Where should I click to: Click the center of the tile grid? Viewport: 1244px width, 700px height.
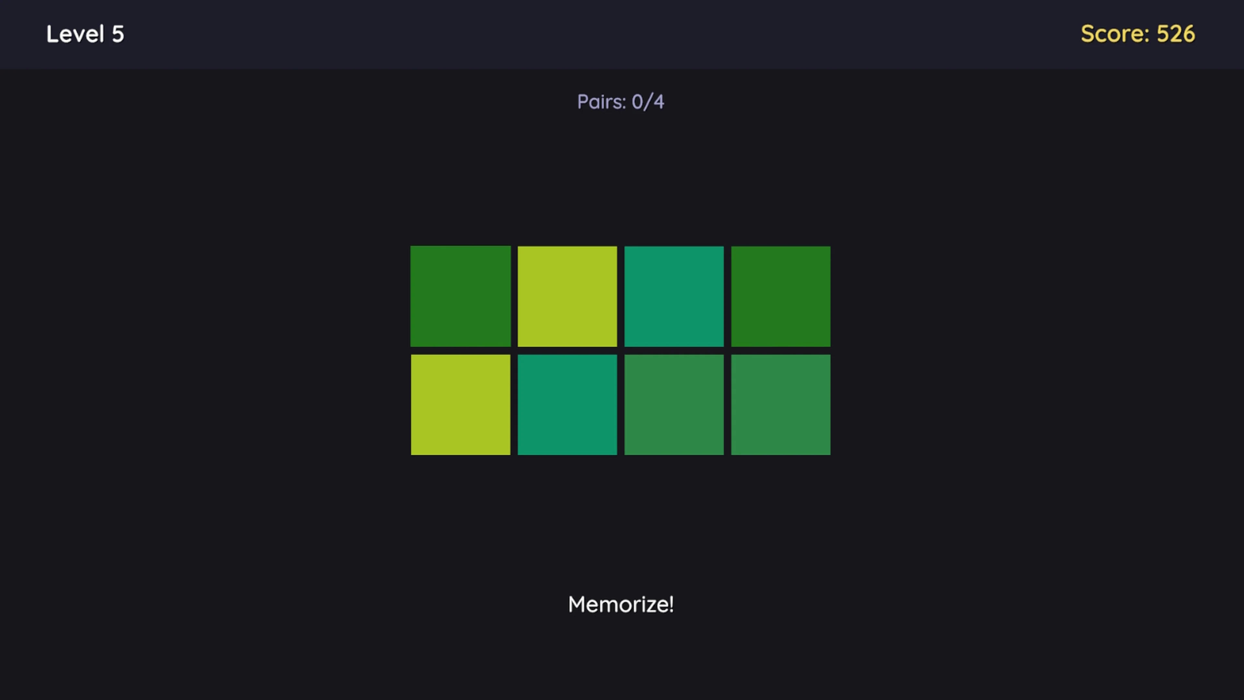[x=621, y=350]
